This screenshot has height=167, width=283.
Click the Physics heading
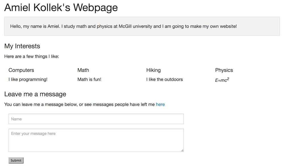click(x=224, y=70)
